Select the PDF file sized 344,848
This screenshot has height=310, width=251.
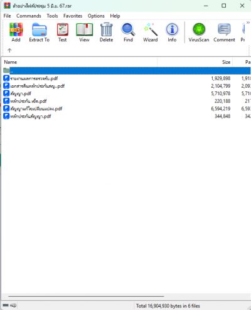(127, 116)
